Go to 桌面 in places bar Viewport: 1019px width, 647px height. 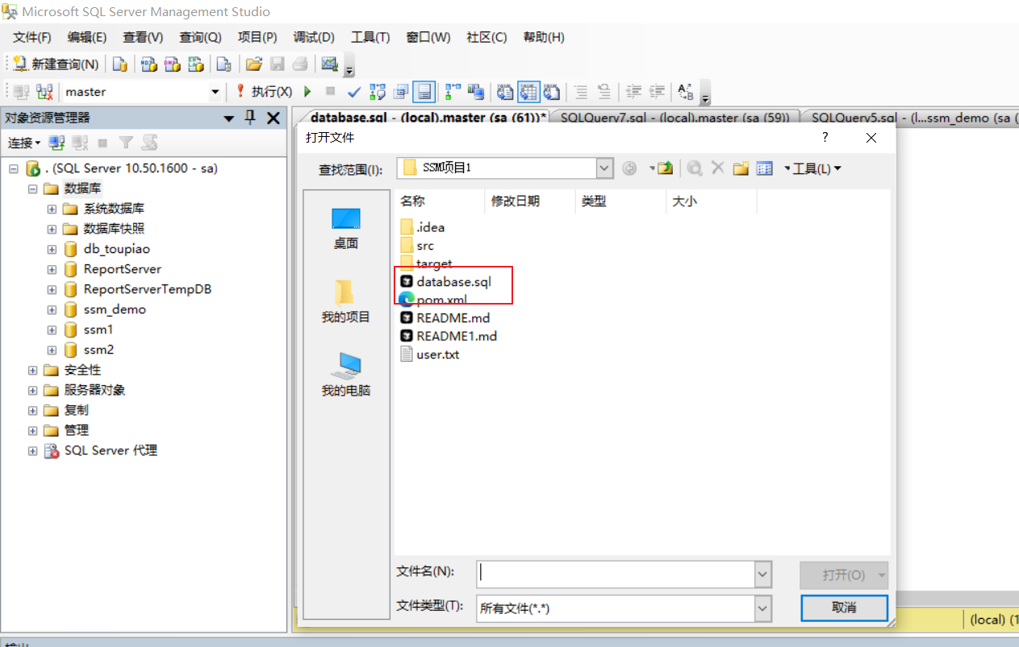point(346,228)
